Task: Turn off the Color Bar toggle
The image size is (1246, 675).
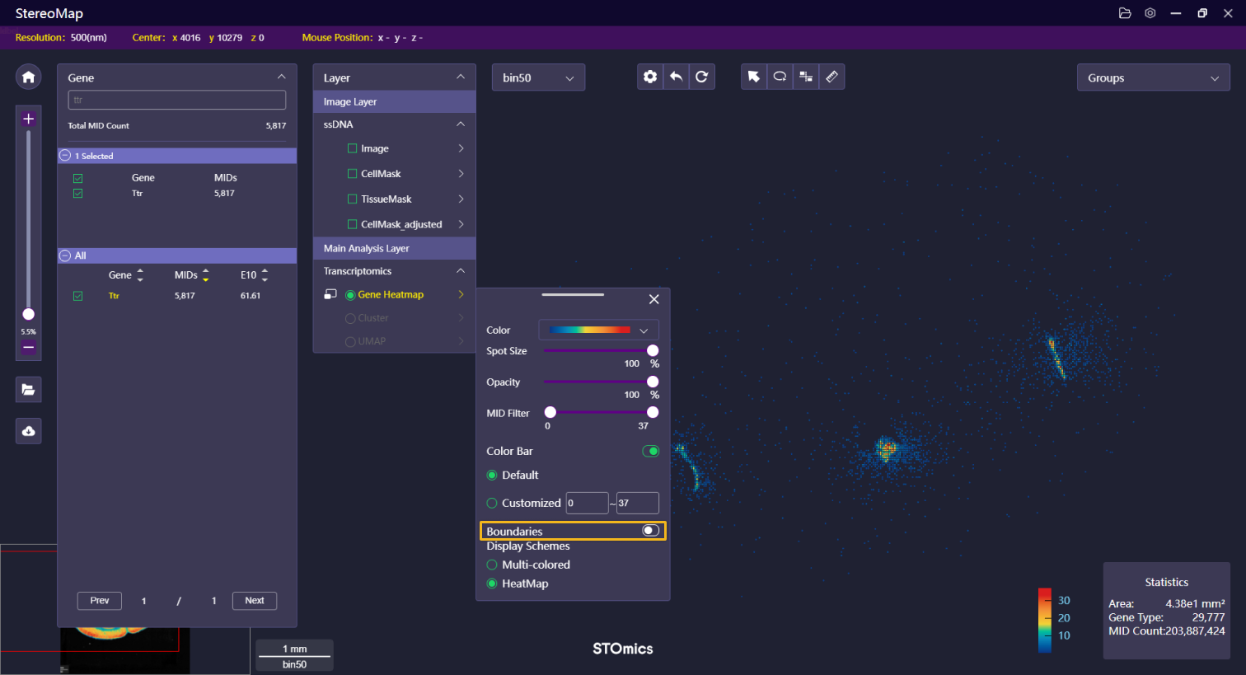Action: 650,451
